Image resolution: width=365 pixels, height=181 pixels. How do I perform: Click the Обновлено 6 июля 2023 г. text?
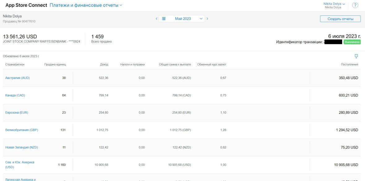pyautogui.click(x=21, y=56)
